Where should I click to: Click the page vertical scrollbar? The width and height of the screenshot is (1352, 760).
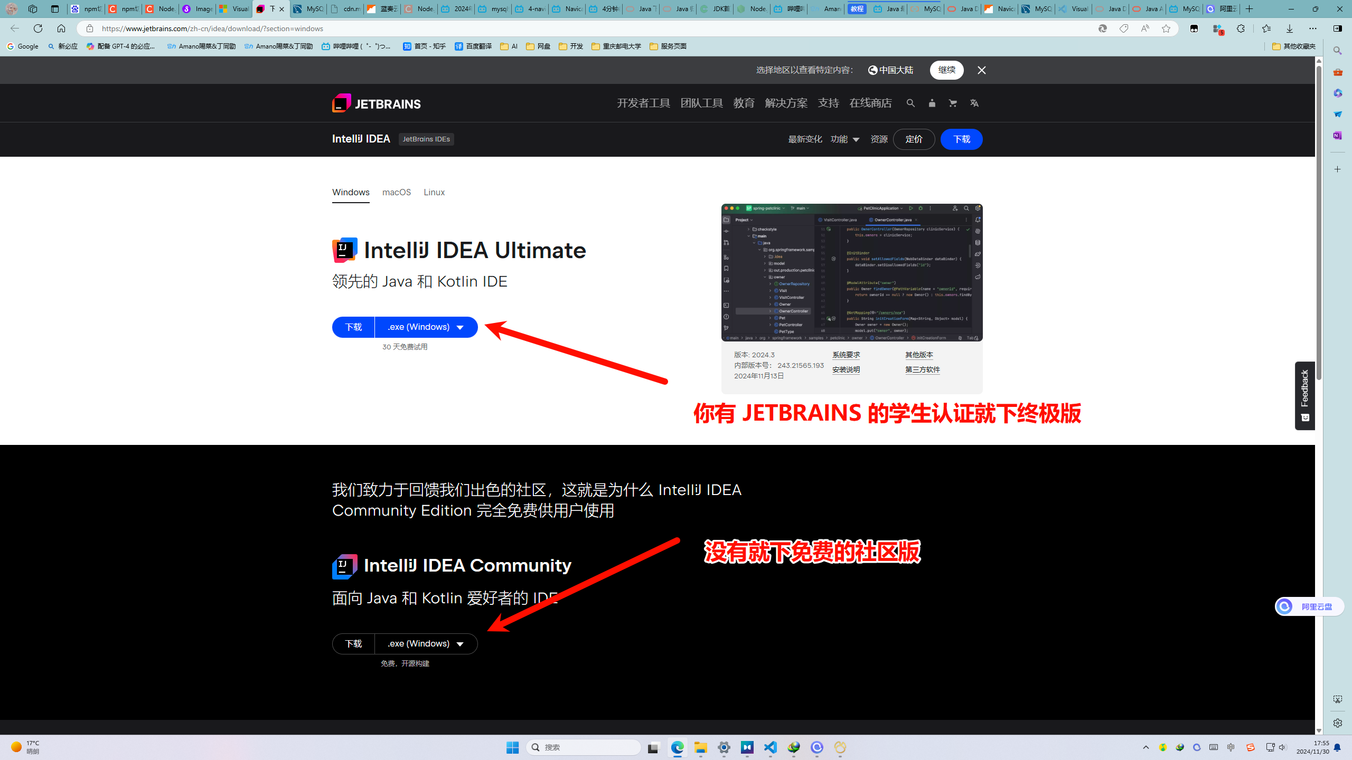(1319, 222)
